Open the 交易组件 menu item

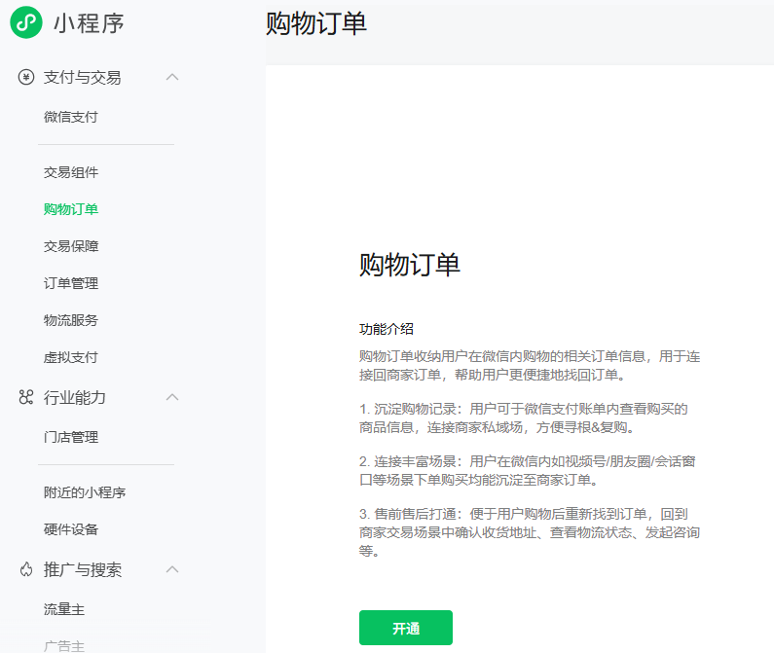click(71, 172)
